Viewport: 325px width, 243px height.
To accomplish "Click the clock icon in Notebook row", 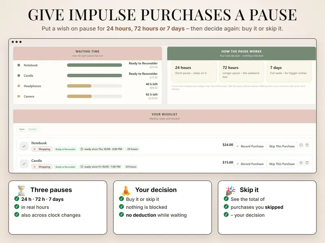I will 301,145.
